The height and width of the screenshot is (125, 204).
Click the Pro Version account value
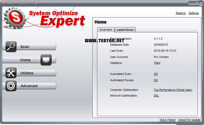pyautogui.click(x=161, y=57)
